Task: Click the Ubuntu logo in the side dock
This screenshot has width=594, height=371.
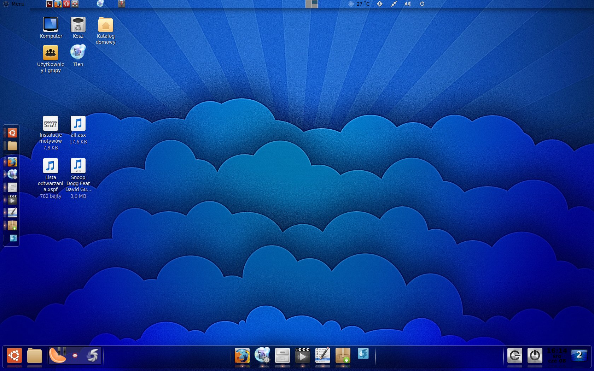Action: pos(12,133)
